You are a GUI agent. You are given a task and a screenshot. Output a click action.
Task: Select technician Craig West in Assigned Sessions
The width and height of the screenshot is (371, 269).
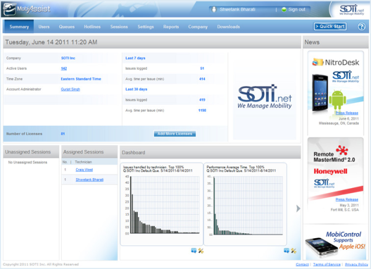pos(84,168)
